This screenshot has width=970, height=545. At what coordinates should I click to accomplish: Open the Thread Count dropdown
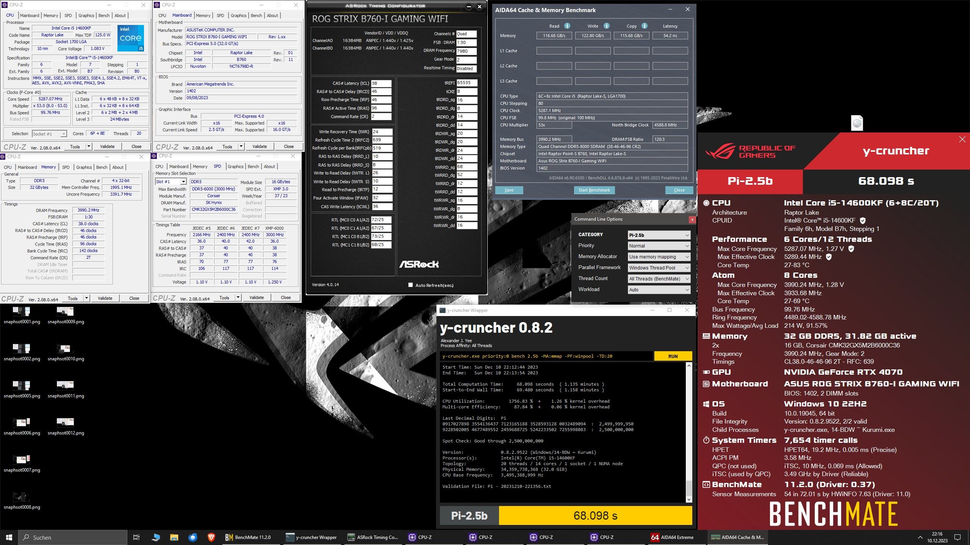click(659, 279)
